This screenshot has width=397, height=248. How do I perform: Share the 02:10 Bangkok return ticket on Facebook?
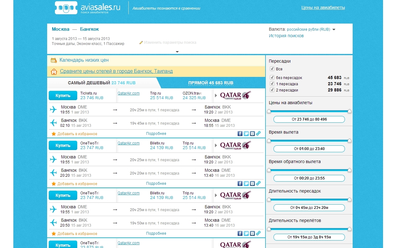[x=240, y=134]
